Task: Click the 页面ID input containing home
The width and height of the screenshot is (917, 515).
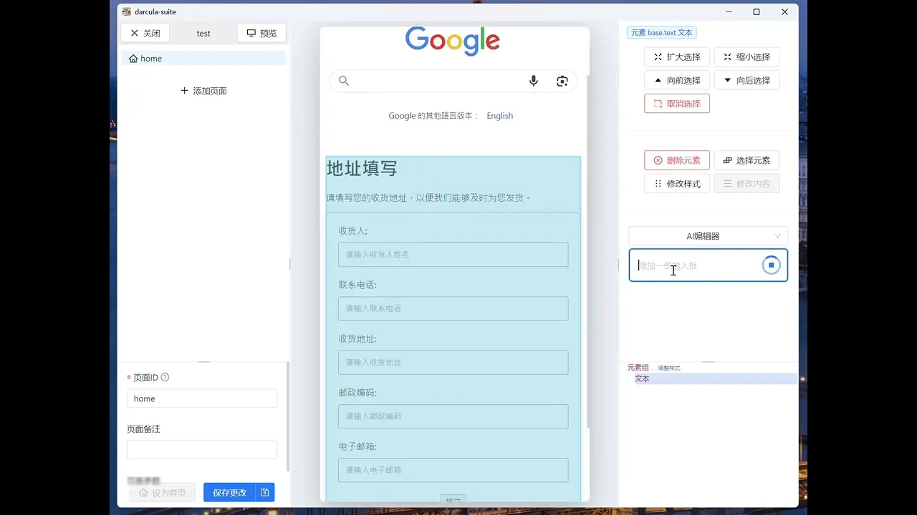Action: coord(202,398)
